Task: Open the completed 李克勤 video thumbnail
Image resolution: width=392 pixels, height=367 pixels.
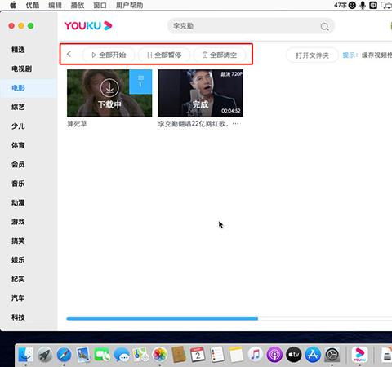Action: click(200, 93)
